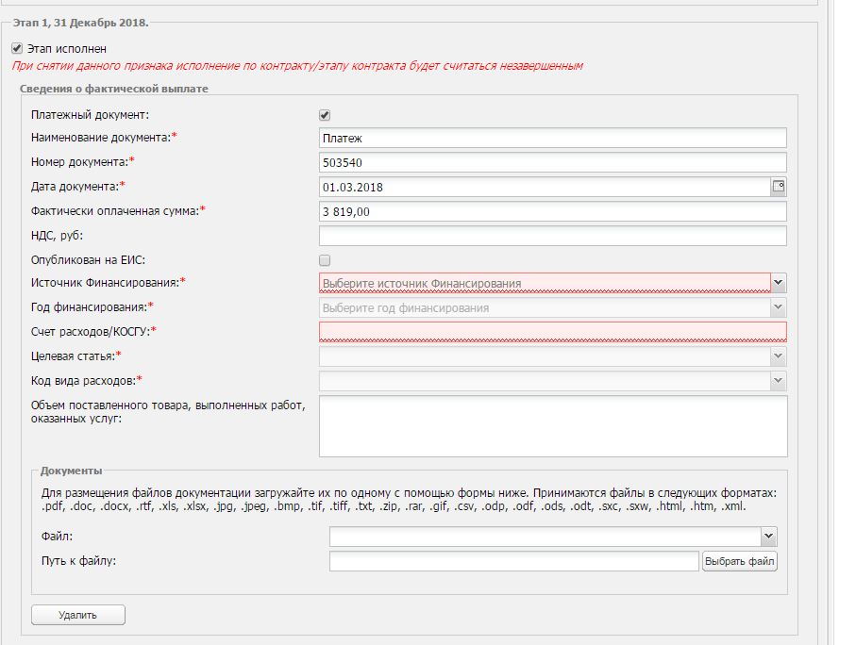Click the "Путь к файлу" input field
856x645 pixels.
point(513,561)
